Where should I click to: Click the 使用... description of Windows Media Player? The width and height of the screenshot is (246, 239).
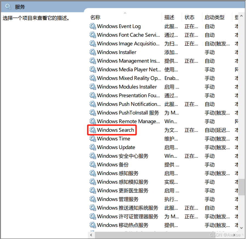tap(171, 69)
